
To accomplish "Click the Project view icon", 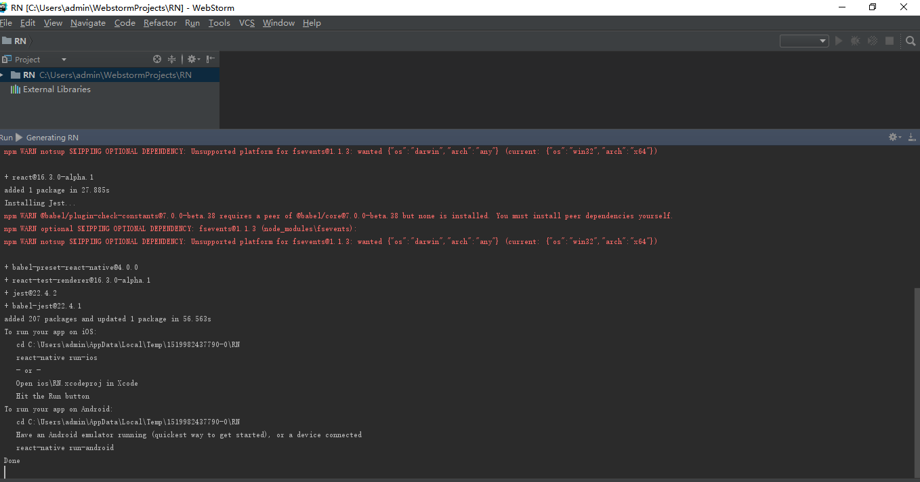I will (6, 59).
